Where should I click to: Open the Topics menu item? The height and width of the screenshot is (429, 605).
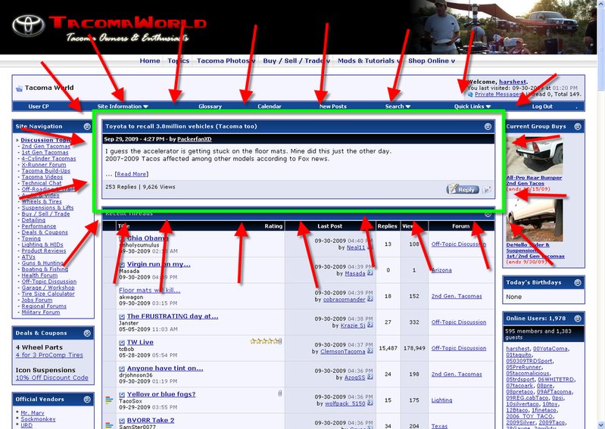point(178,61)
